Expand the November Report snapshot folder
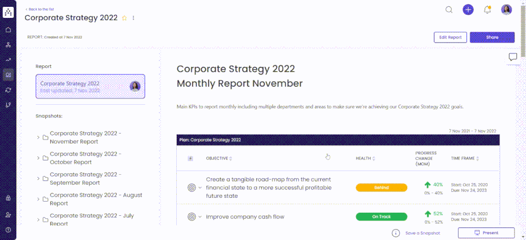The height and width of the screenshot is (240, 526). 38,138
